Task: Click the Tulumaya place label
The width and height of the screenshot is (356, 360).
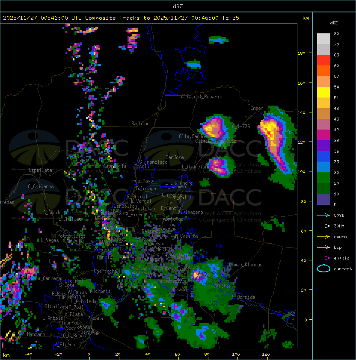Action: [x=146, y=189]
